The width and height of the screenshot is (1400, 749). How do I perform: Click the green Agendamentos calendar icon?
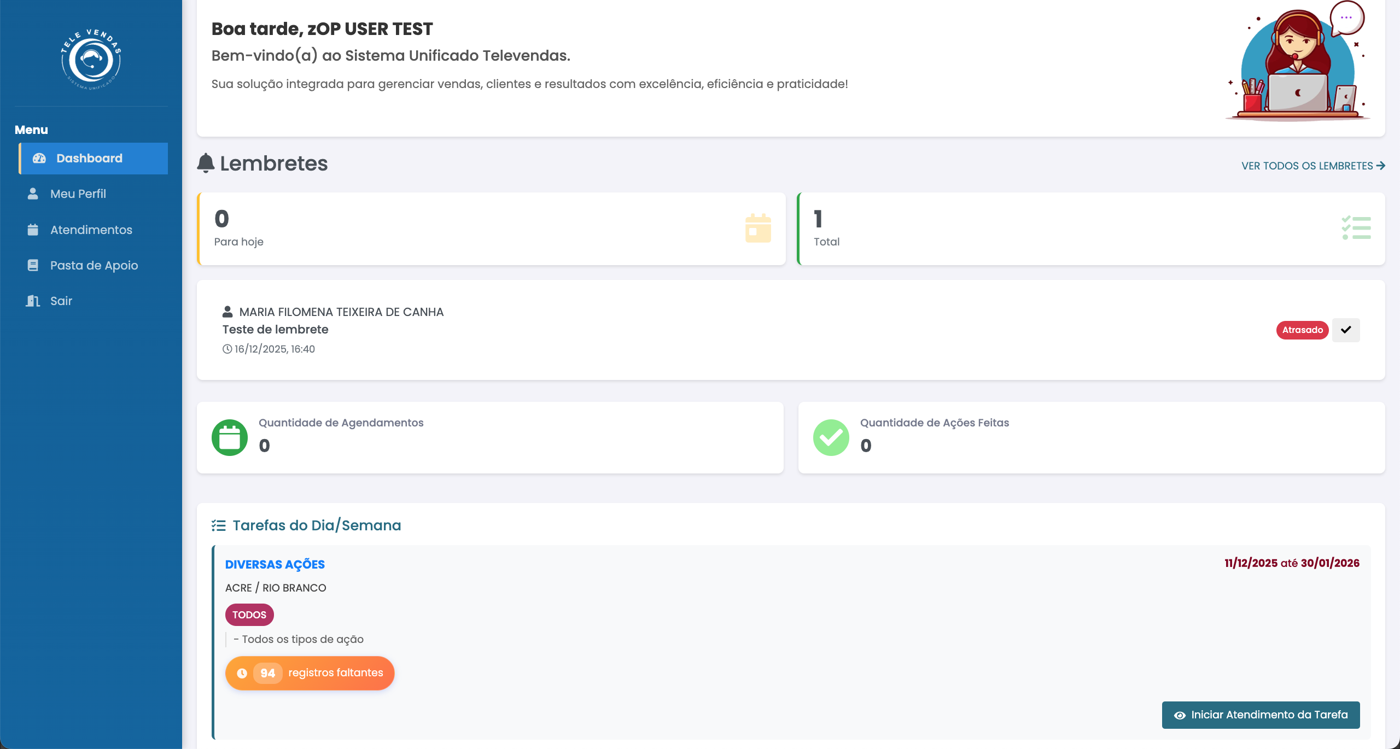point(230,437)
